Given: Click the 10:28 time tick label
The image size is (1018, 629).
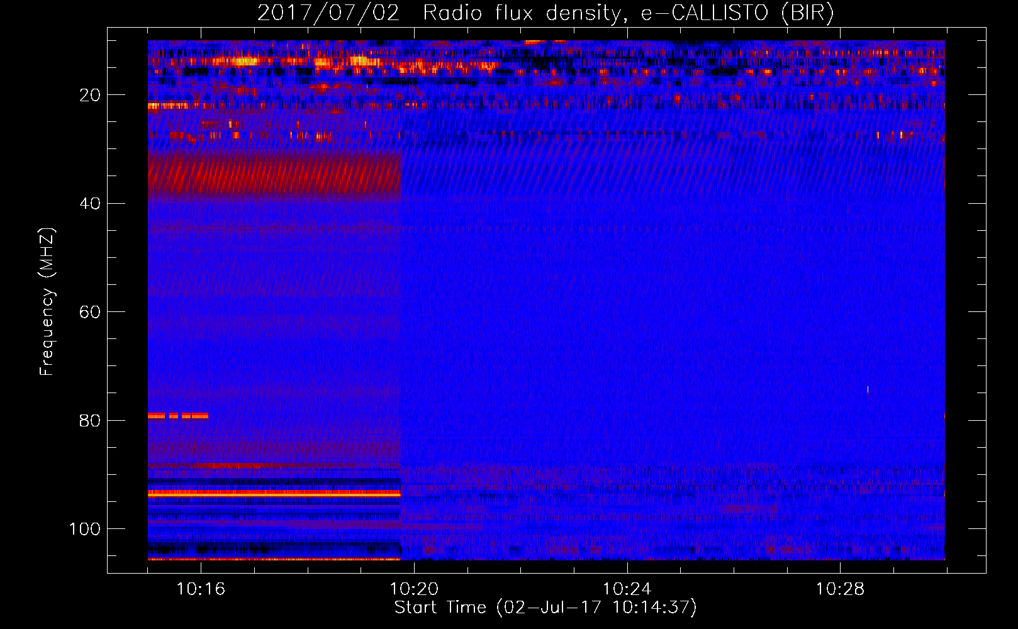Looking at the screenshot, I should pos(841,589).
